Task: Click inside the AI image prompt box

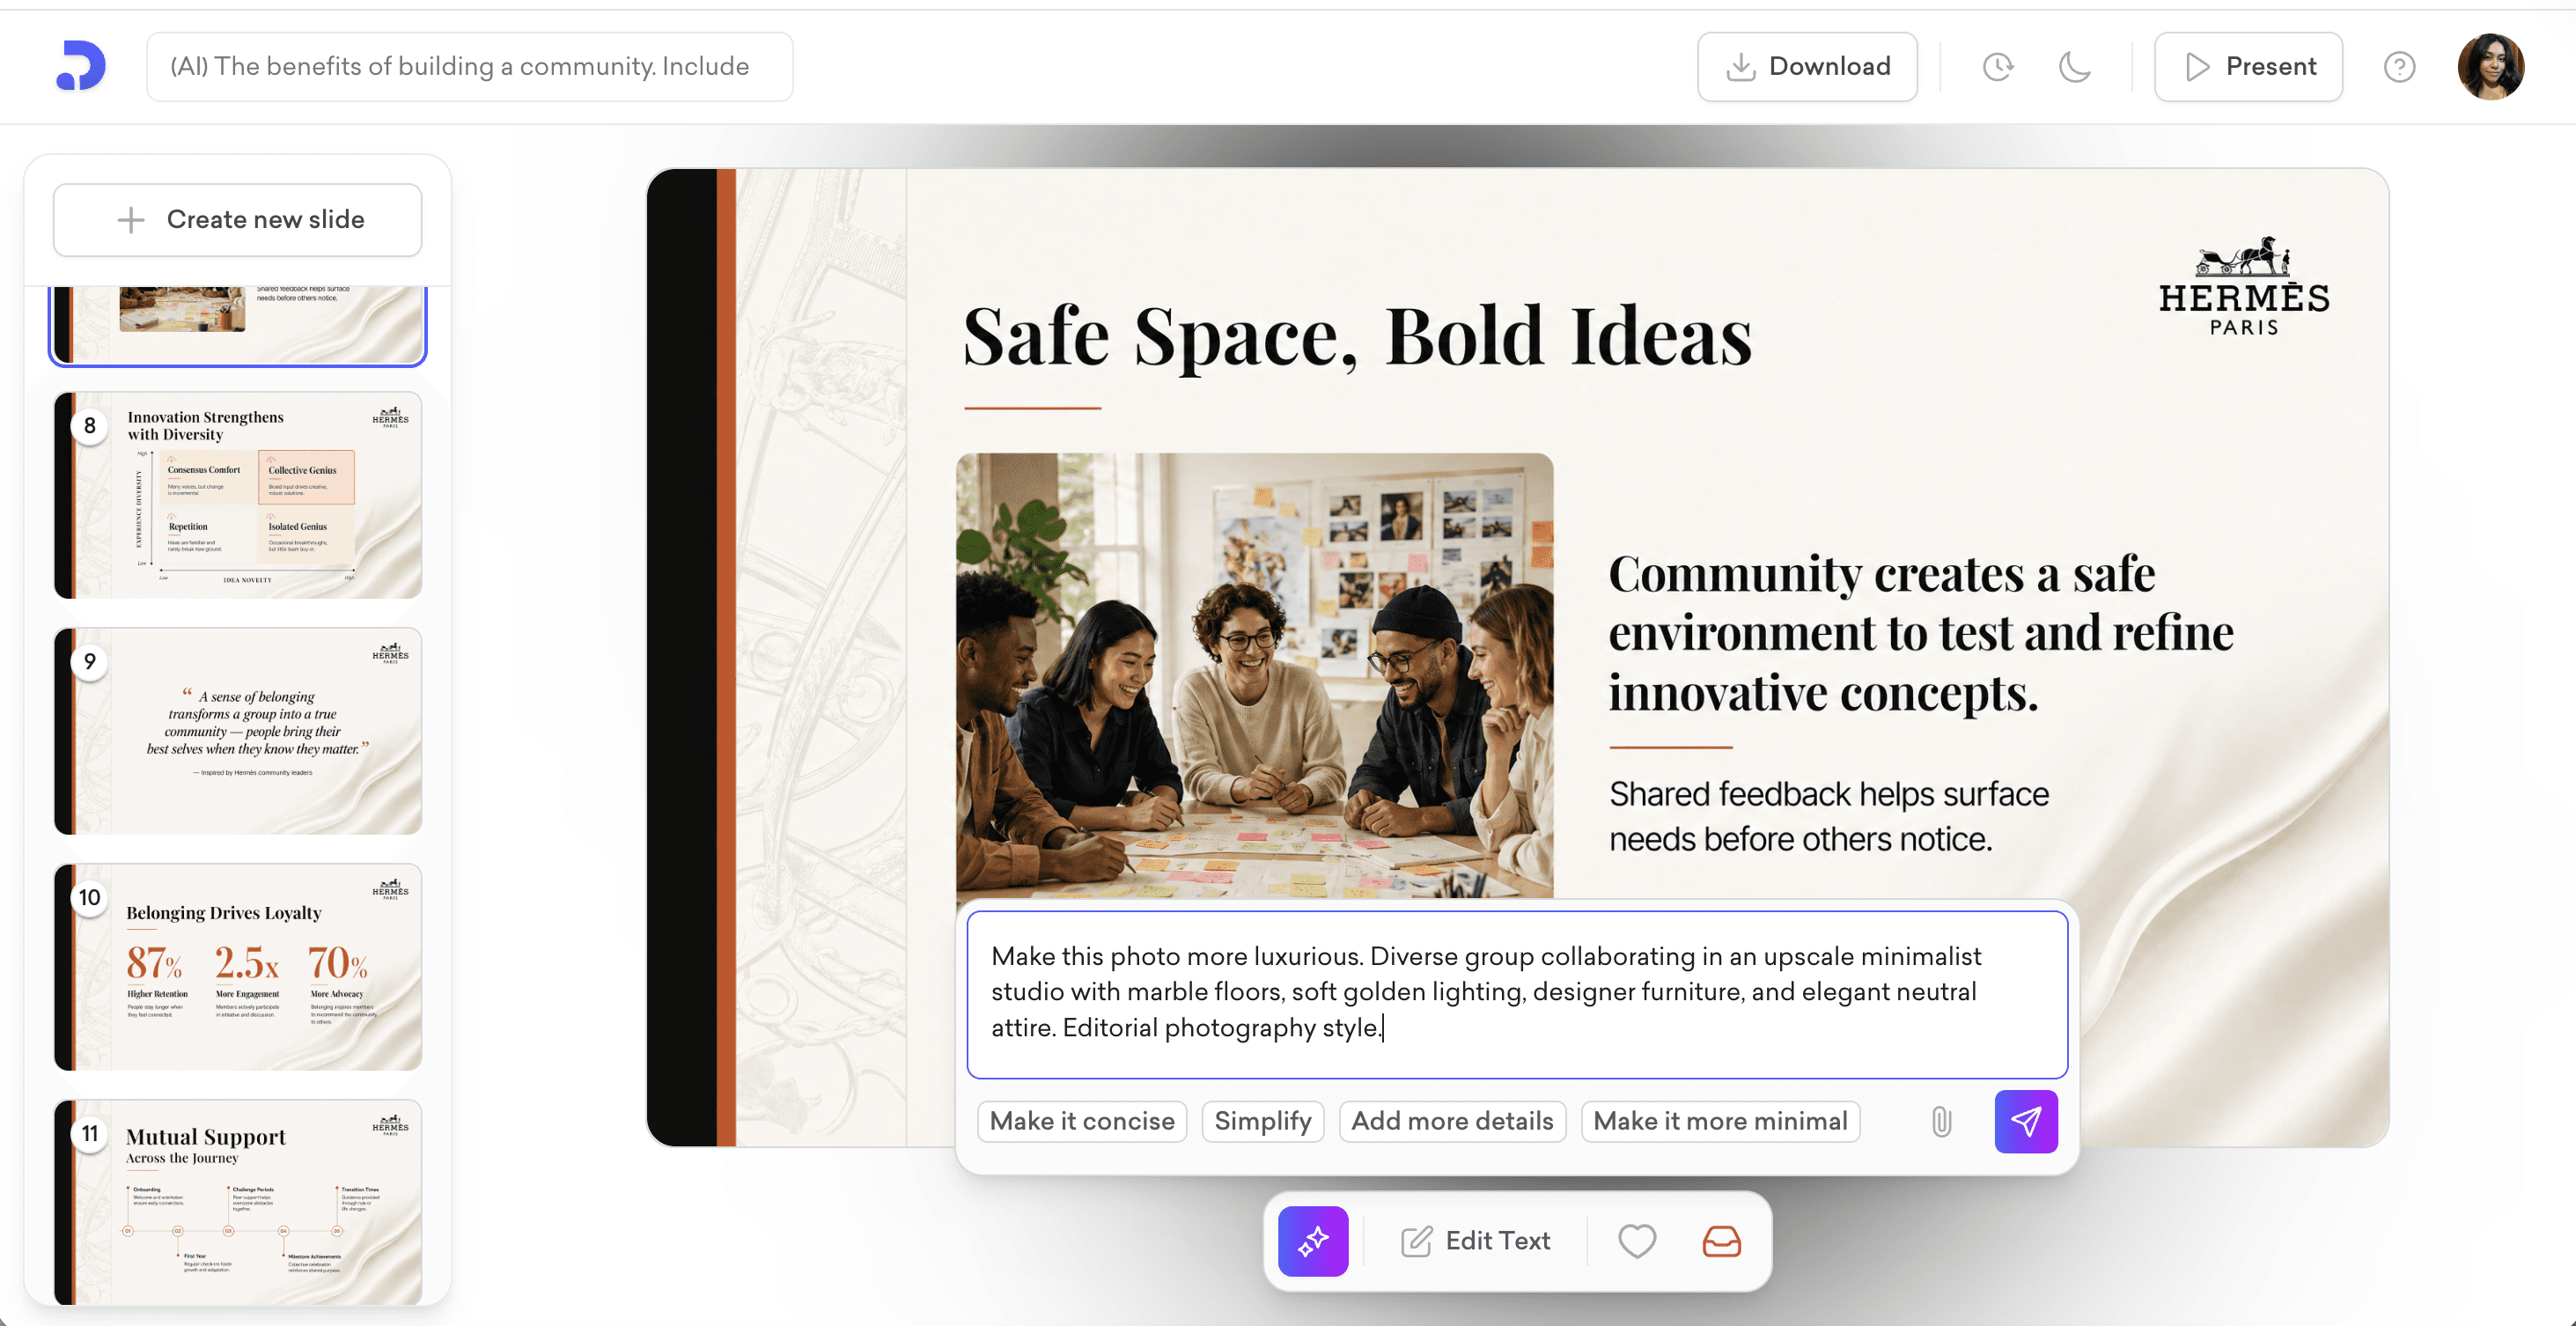Action: pyautogui.click(x=1517, y=994)
